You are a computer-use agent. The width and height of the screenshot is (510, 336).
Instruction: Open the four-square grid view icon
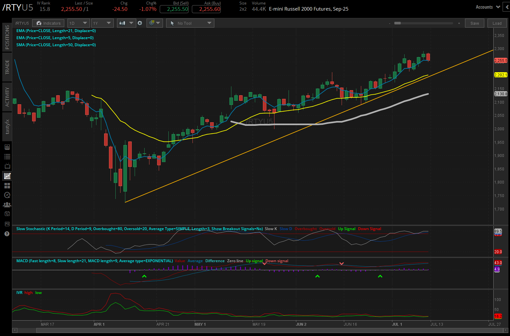point(7,185)
